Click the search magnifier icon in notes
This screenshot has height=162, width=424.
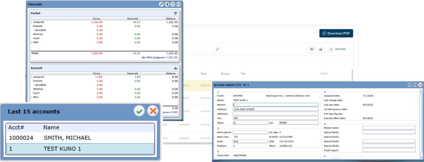coord(217,49)
